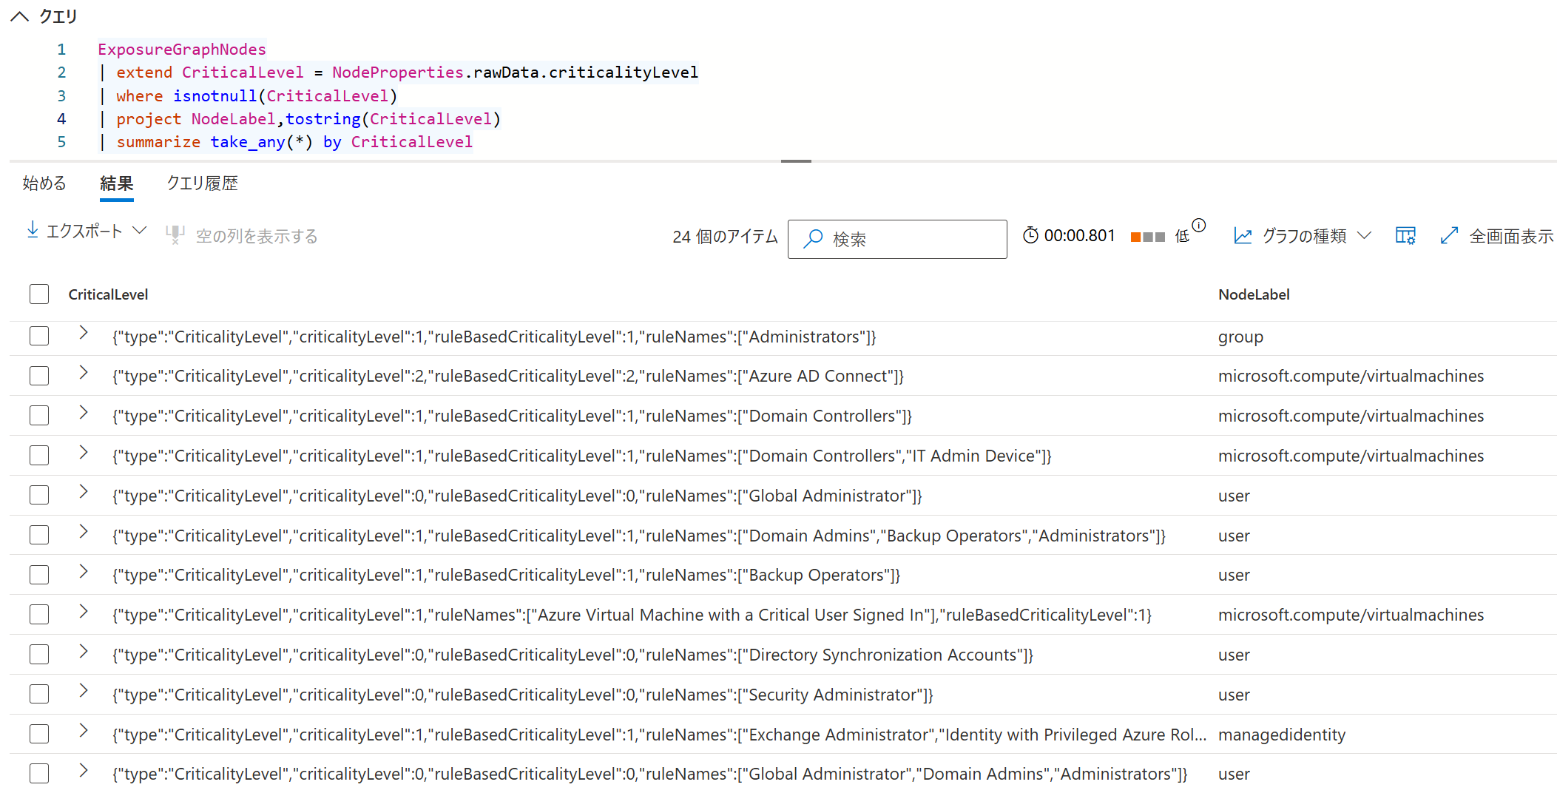
Task: Check the ["Domain Controllers"] only row checkbox
Action: [x=39, y=415]
